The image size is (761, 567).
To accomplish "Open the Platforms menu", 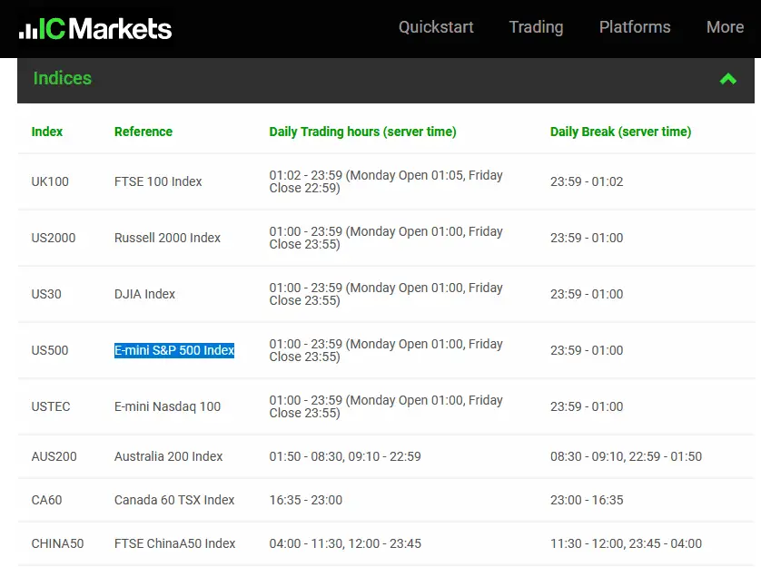I will [x=635, y=27].
